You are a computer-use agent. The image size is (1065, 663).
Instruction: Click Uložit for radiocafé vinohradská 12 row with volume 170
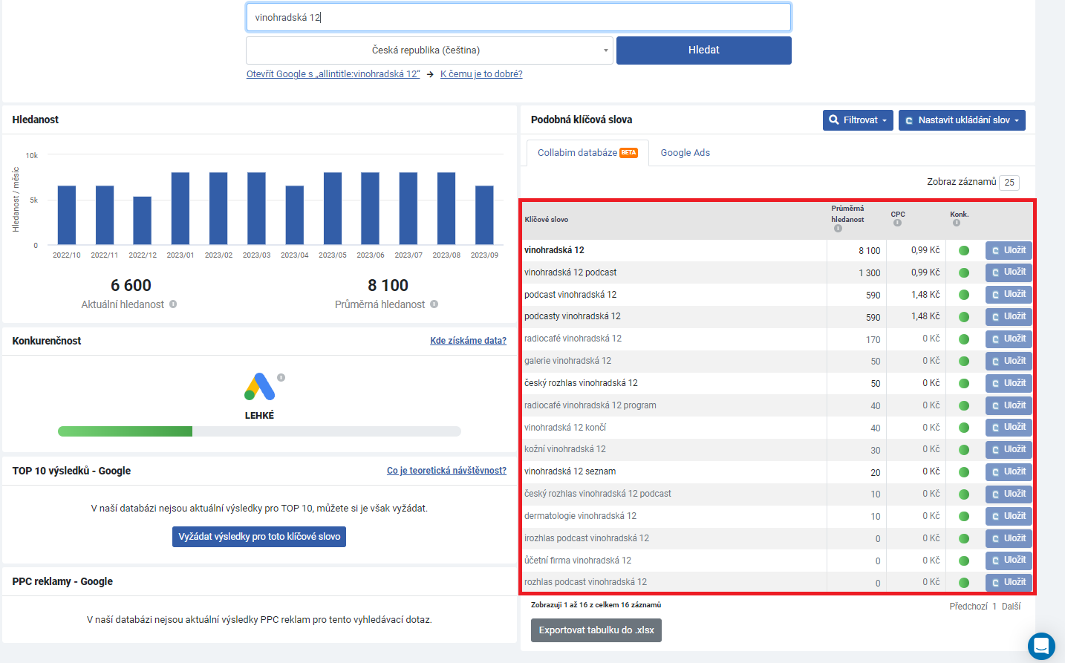click(x=1009, y=339)
